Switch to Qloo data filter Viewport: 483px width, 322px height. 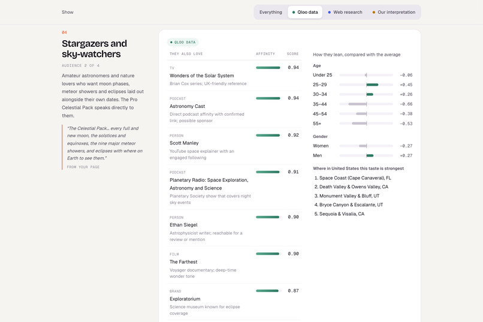(x=305, y=12)
